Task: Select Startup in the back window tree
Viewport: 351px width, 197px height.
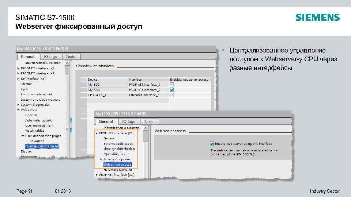Action: click(26, 84)
